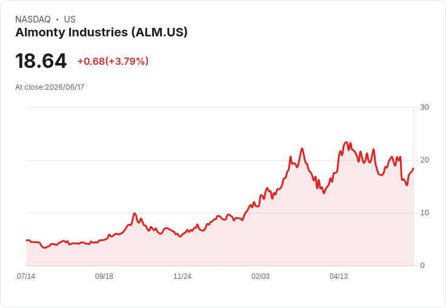The height and width of the screenshot is (308, 446).
Task: Click the chart's highest peak near 04/13
Action: pyautogui.click(x=346, y=142)
